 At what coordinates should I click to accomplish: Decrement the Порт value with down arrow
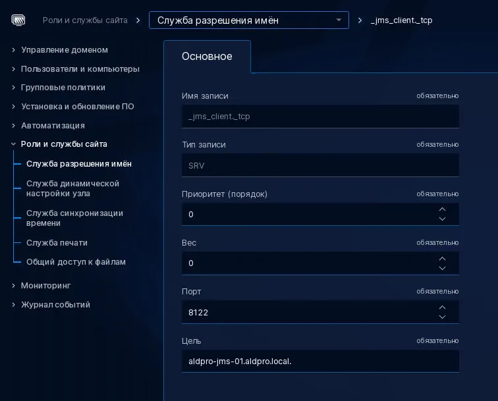coord(442,317)
